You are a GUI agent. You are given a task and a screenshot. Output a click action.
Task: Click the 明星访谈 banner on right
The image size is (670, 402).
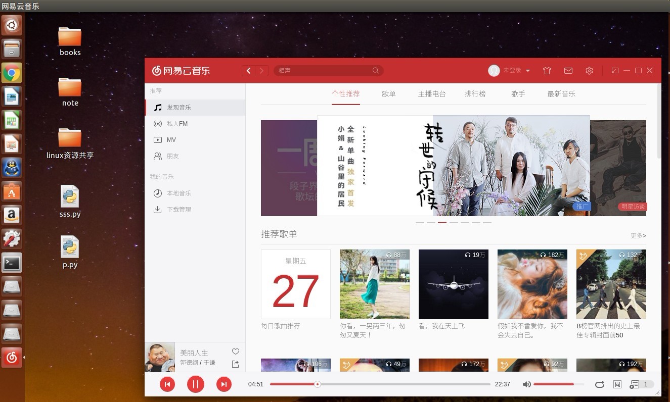618,168
